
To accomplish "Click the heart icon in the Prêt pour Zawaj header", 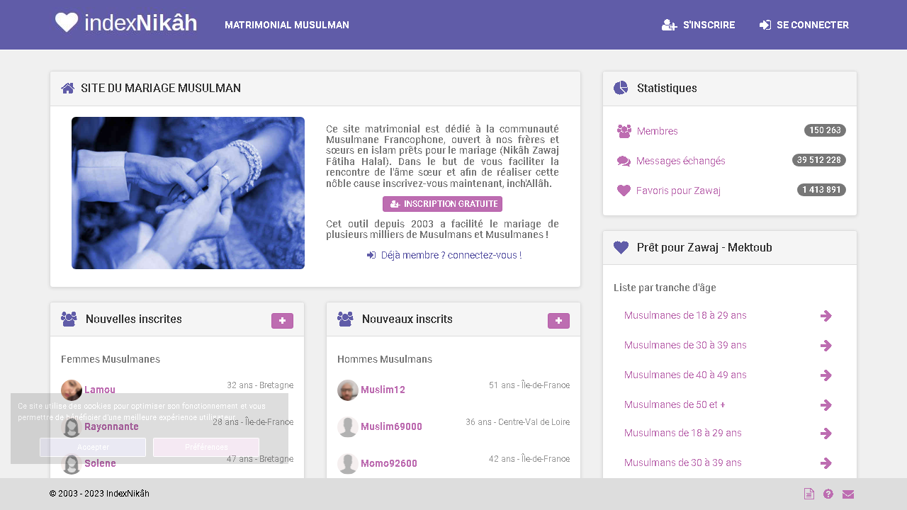I will pyautogui.click(x=621, y=247).
